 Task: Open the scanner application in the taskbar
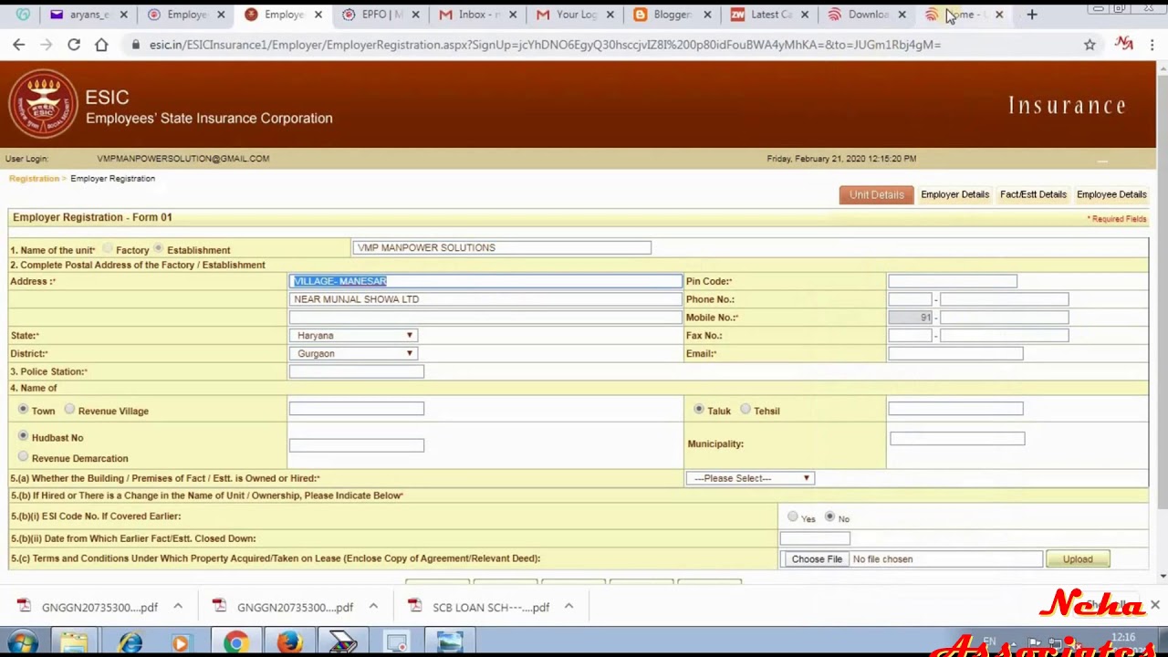(x=342, y=643)
